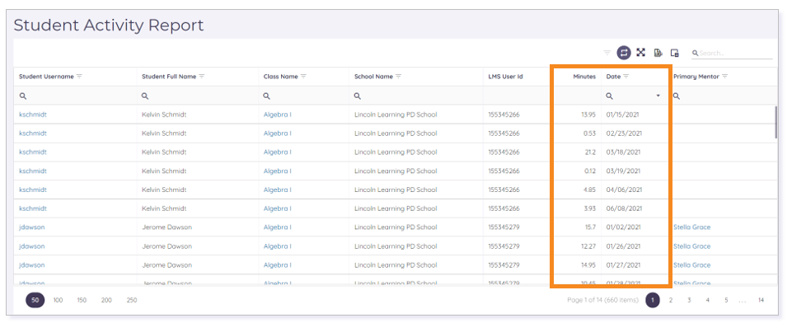
Task: Click the minutes value 0.53
Action: (589, 133)
